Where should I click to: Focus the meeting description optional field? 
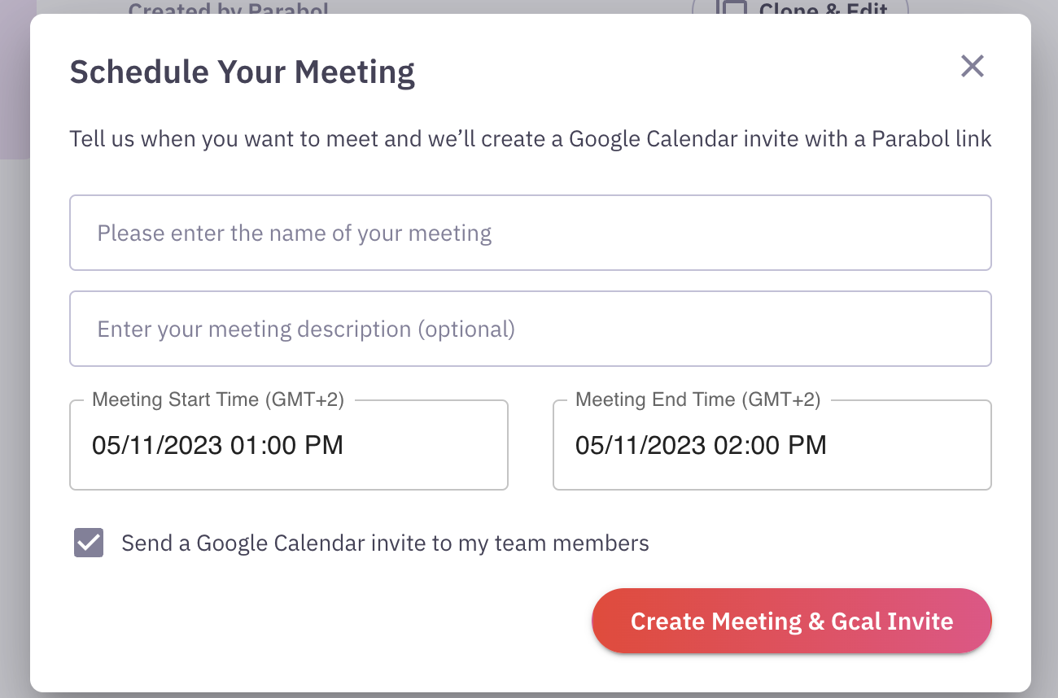[x=530, y=329]
